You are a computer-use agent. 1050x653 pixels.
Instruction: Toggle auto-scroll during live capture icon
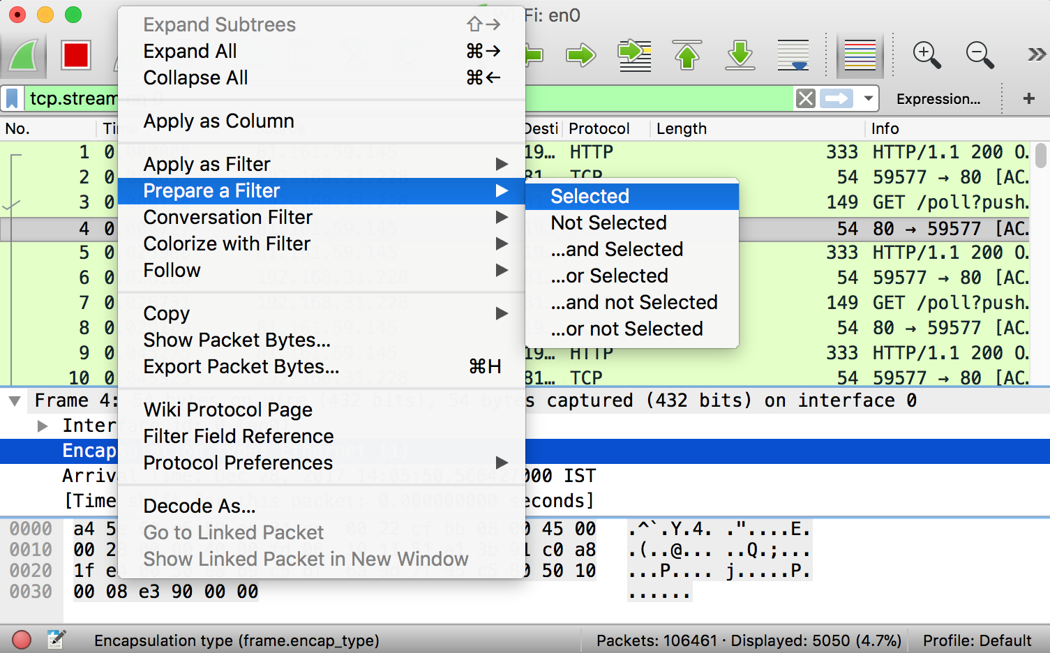pos(793,55)
